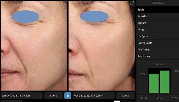
Task: Click the Mar 08, 2023 facial image
Action: tap(102, 46)
